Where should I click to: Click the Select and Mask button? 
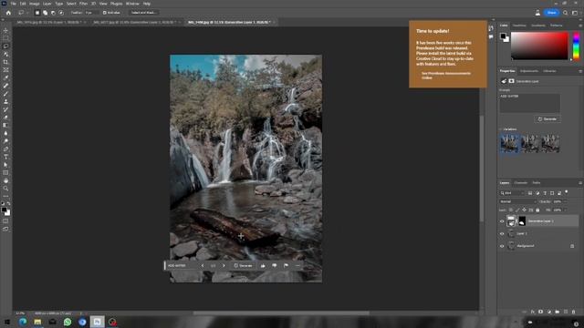pyautogui.click(x=144, y=13)
